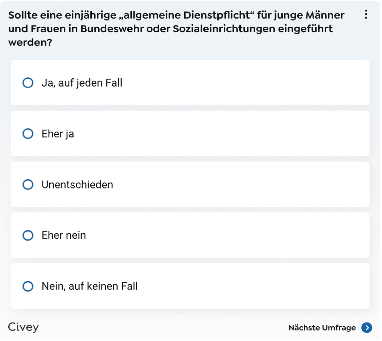This screenshot has height=341, width=382.
Task: Click the 'Eher nein' answer card
Action: click(191, 235)
